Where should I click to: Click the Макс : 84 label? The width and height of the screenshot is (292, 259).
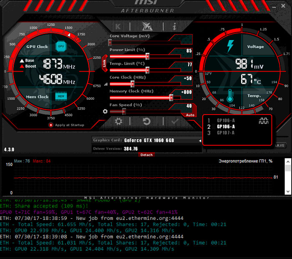pyautogui.click(x=42, y=161)
